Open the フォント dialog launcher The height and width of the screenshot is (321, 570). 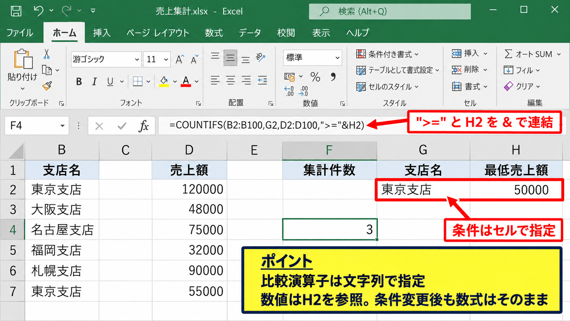coord(198,103)
